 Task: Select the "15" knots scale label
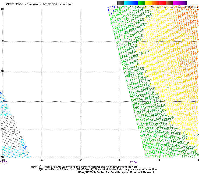138,7
